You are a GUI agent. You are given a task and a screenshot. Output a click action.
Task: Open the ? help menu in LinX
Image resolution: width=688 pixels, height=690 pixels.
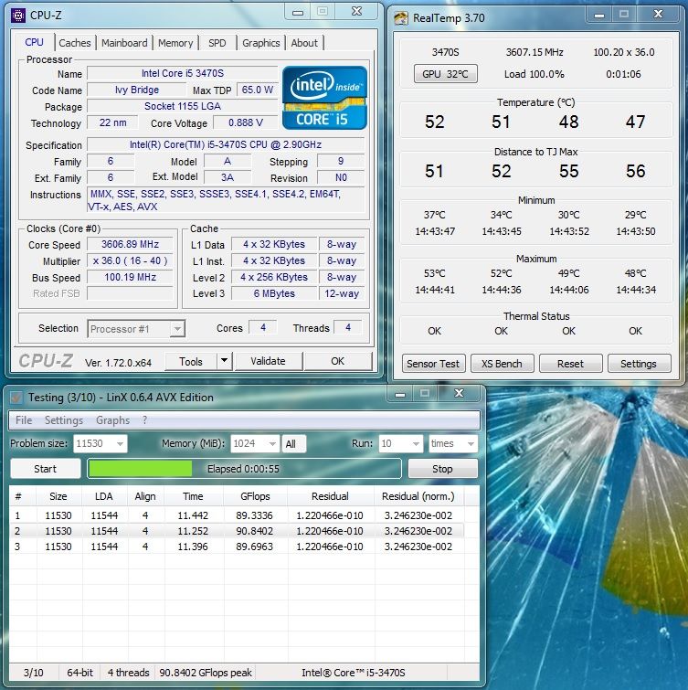coord(144,420)
